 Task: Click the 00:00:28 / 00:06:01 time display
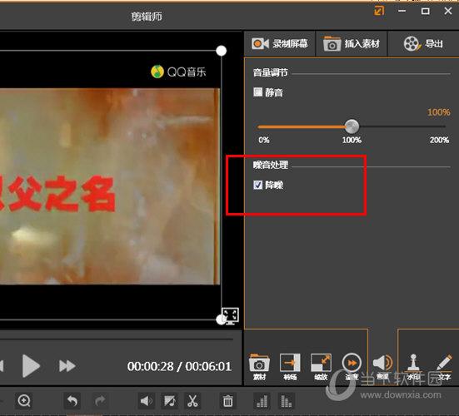point(179,366)
